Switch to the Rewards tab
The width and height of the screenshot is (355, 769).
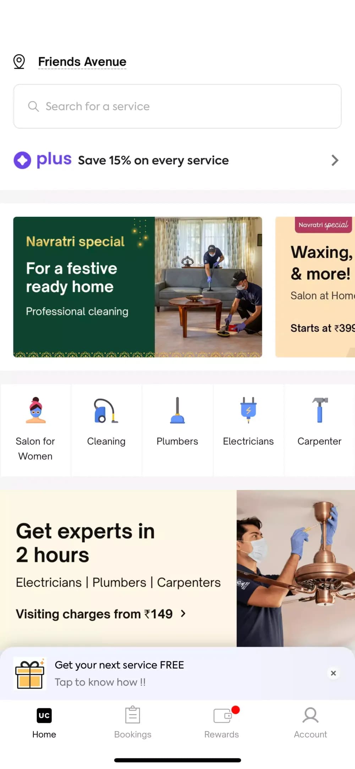(x=222, y=722)
